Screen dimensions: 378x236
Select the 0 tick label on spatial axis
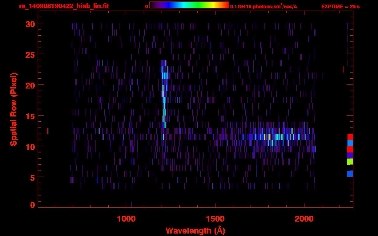32,205
